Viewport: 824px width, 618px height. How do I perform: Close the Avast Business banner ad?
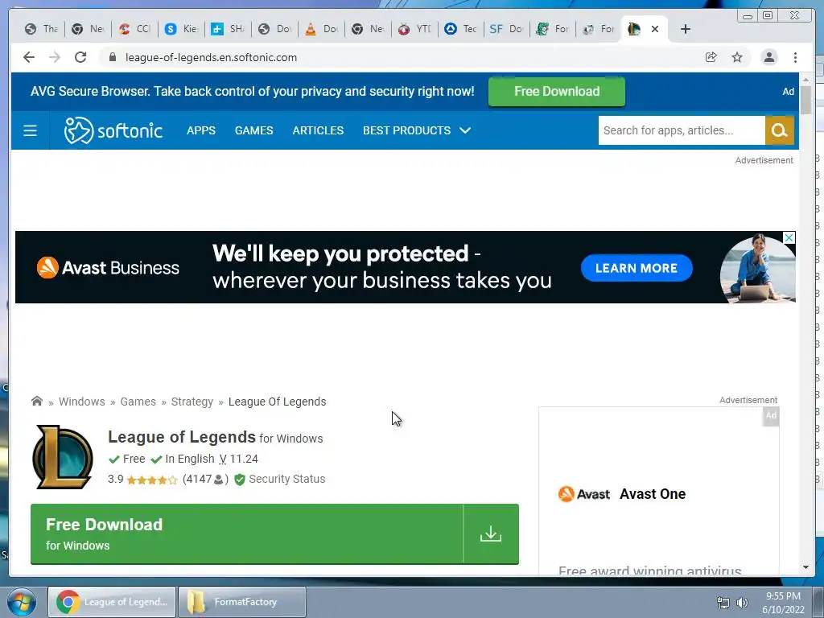coord(789,237)
